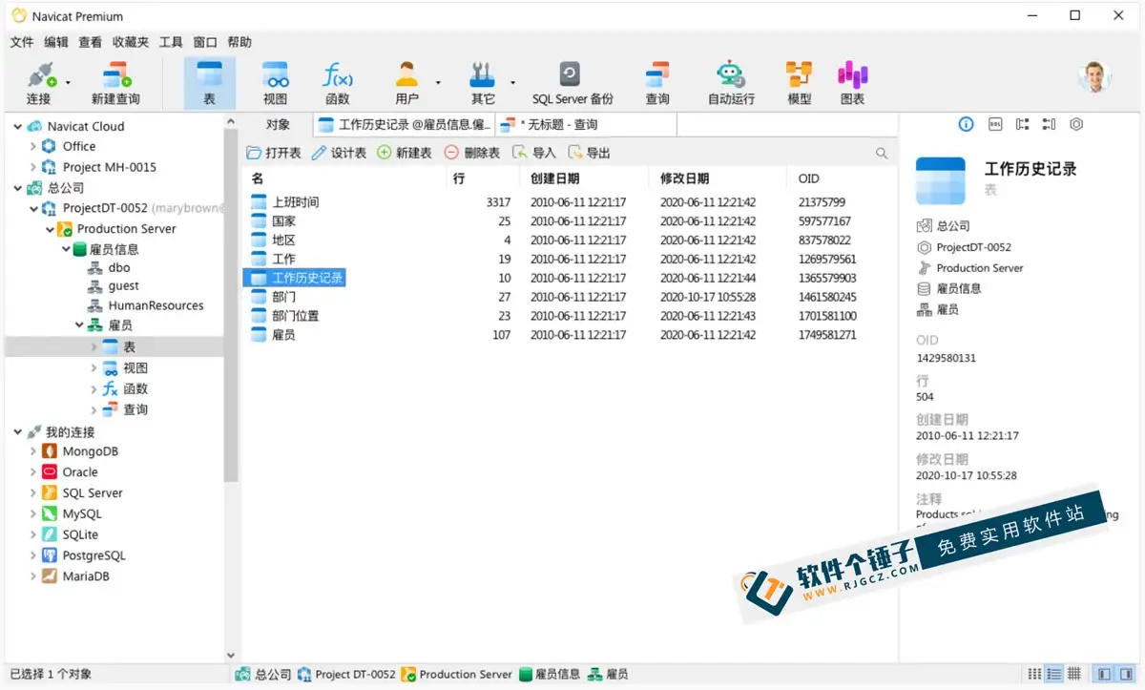Open the 工具 menu

click(x=171, y=42)
